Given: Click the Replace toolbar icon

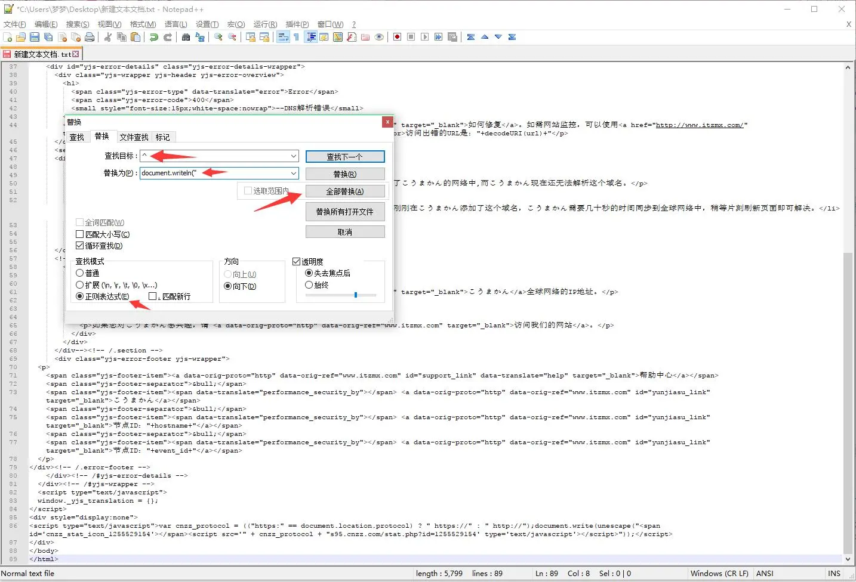Looking at the screenshot, I should pos(200,37).
